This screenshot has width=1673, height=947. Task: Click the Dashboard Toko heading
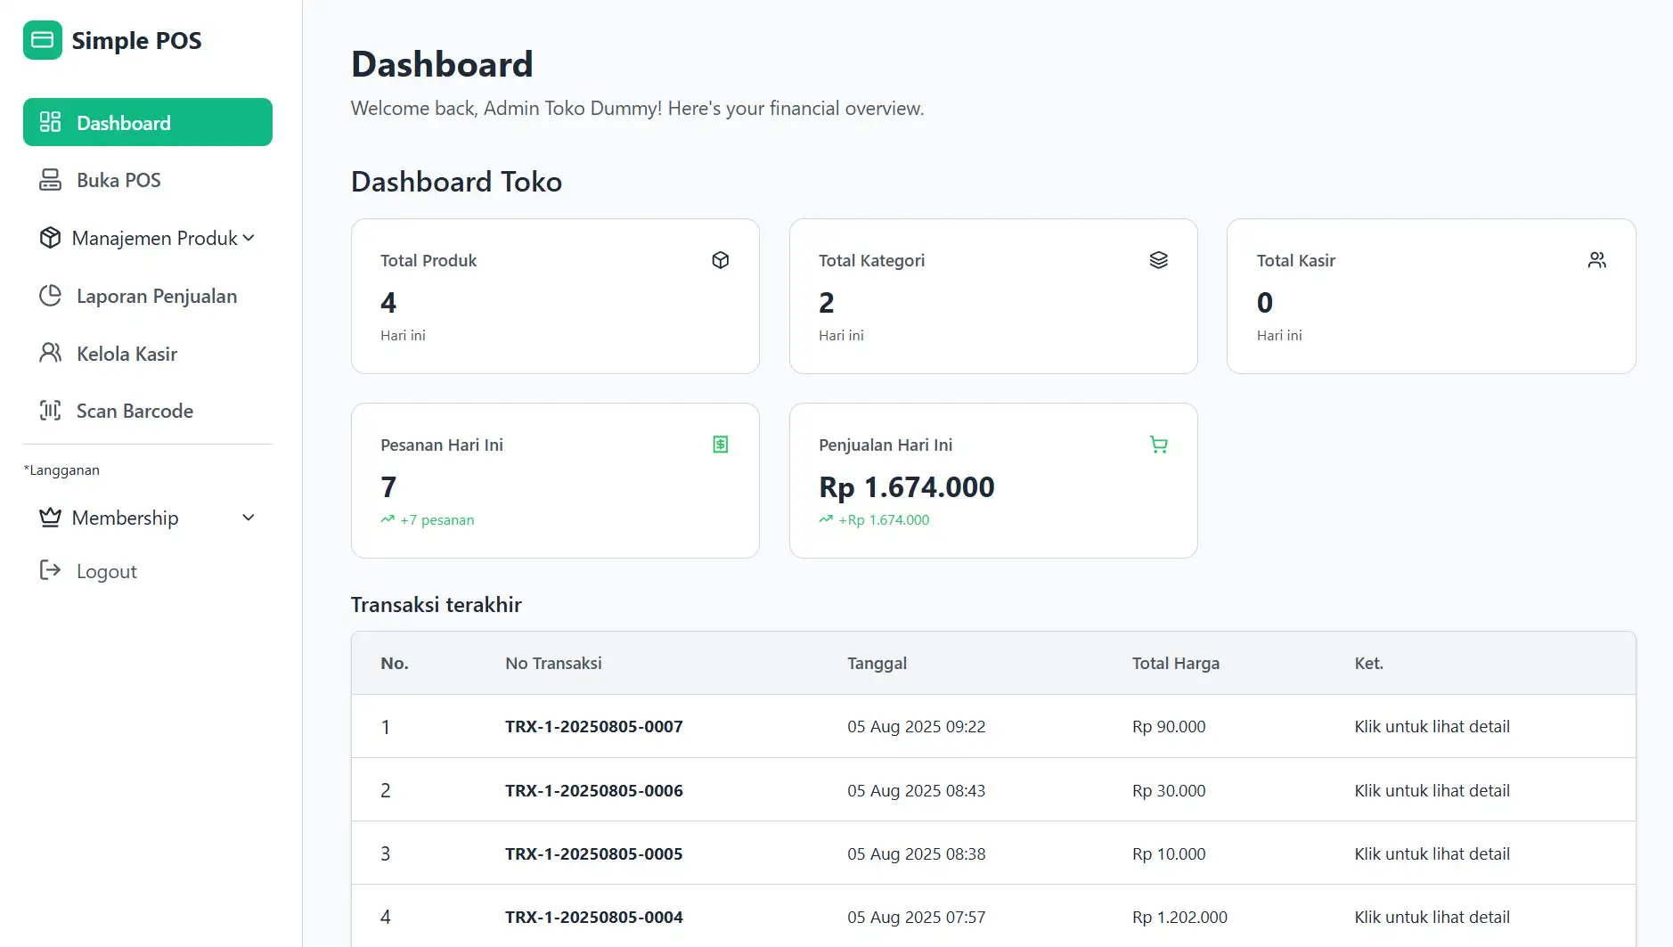pos(456,182)
